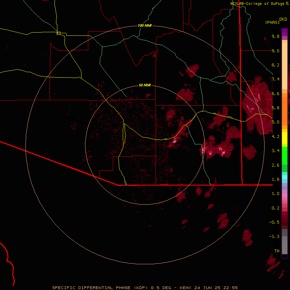Click the 4.2 value on the scale
Viewport: 290px width, 290px height.
[x=275, y=137]
